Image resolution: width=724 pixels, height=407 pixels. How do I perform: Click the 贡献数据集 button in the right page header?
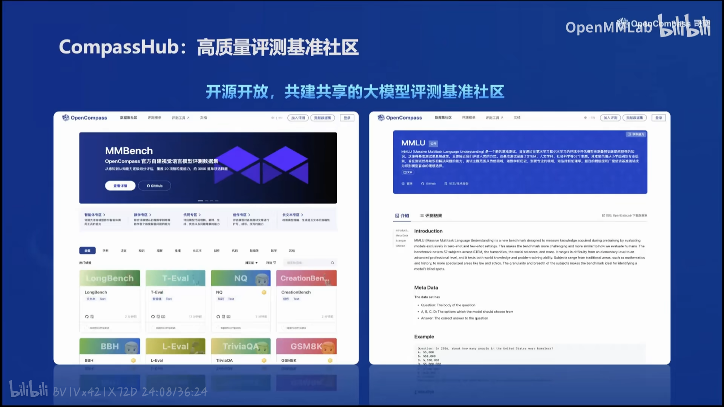[634, 118]
